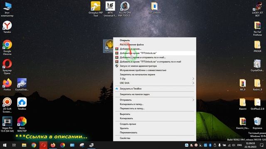The height and width of the screenshot is (149, 266).
Task: Open Свойства at the menu bottom
Action: (155, 138)
